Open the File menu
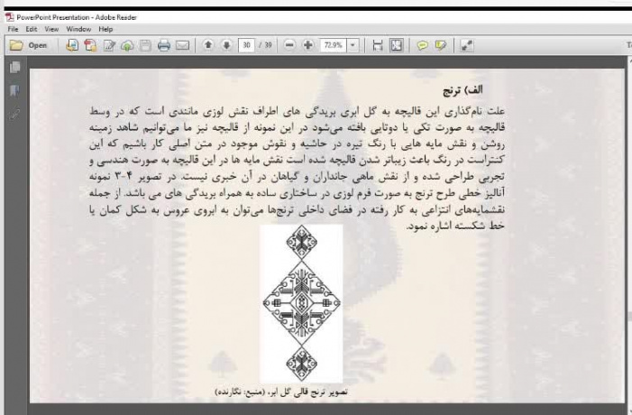This screenshot has height=415, width=632. (10, 28)
